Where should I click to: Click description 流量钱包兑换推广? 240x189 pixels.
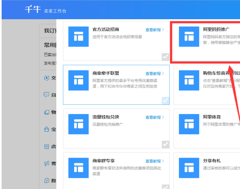tap(108, 124)
